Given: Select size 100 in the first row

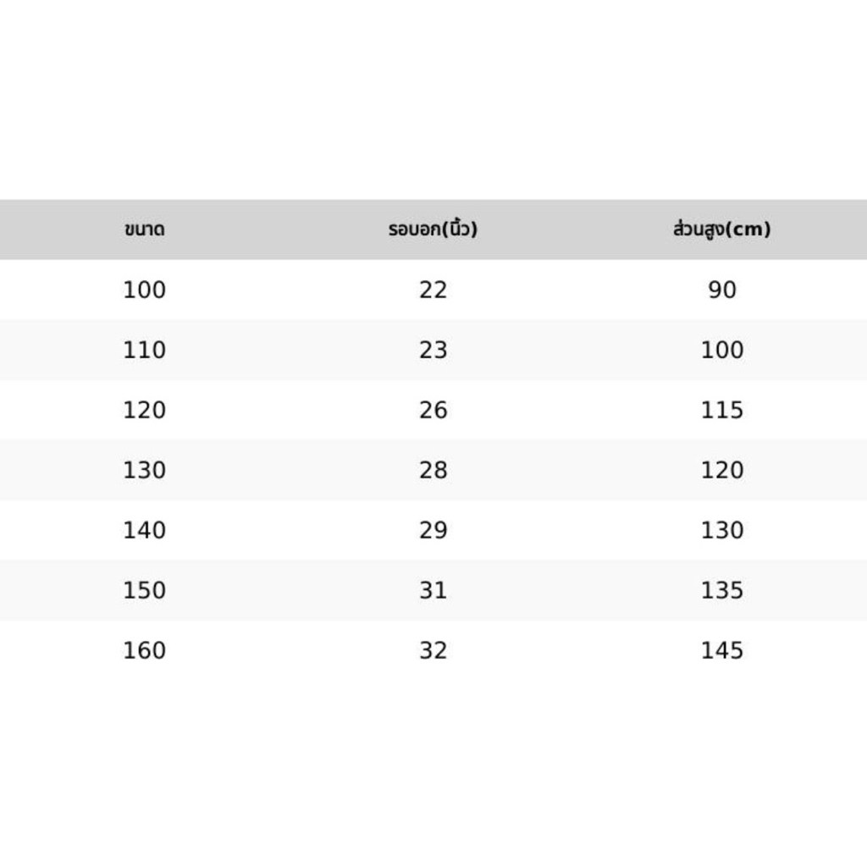Looking at the screenshot, I should [144, 290].
